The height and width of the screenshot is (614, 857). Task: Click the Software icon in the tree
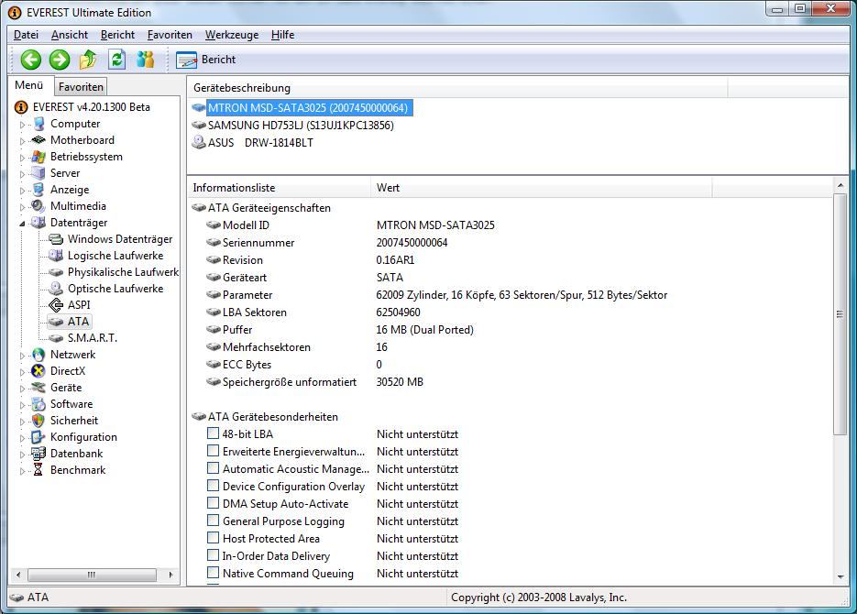(x=38, y=404)
